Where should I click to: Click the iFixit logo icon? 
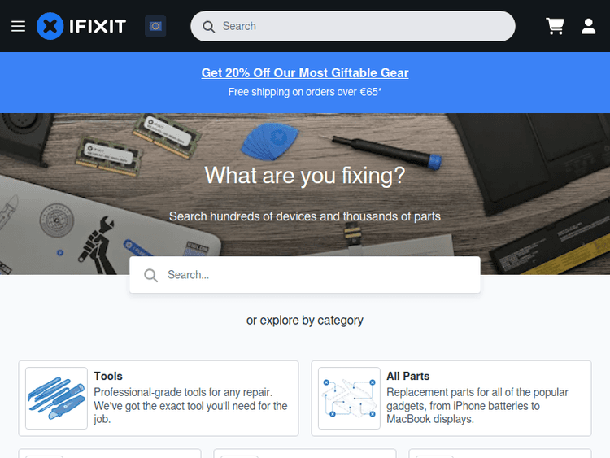[x=50, y=26]
